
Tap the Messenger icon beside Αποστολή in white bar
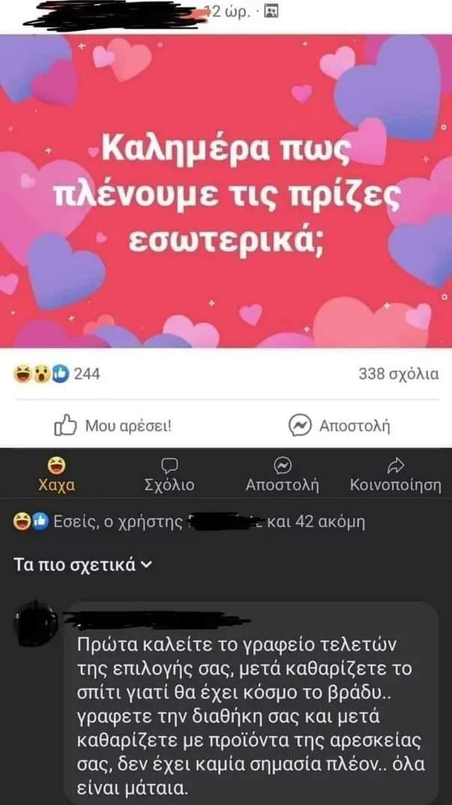(300, 425)
